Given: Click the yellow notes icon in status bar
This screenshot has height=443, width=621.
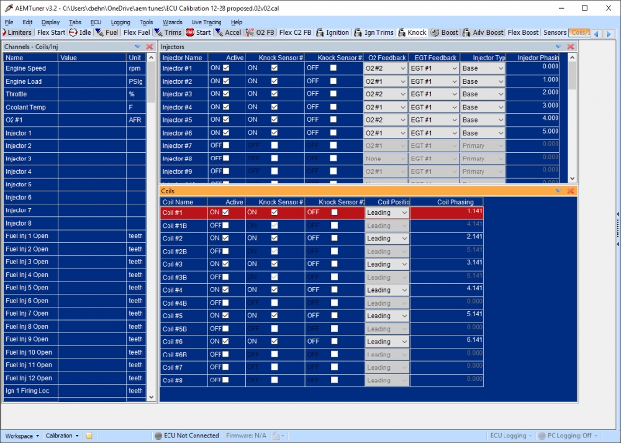Looking at the screenshot, I should coord(89,436).
